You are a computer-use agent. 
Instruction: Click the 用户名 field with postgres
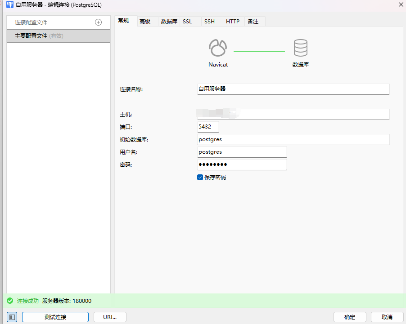click(242, 152)
